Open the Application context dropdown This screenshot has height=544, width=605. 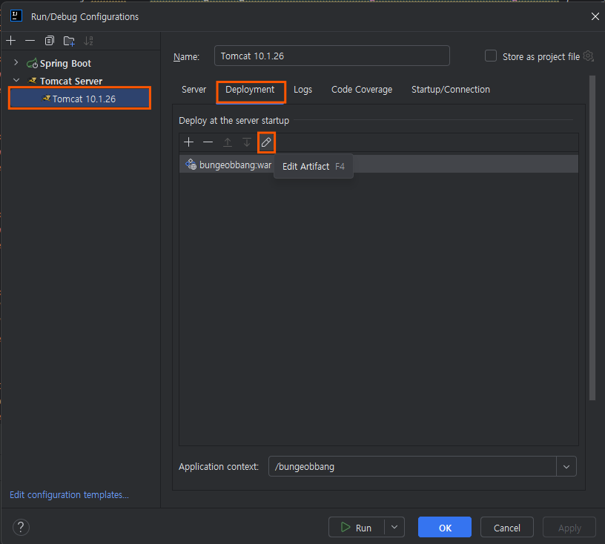pyautogui.click(x=566, y=466)
